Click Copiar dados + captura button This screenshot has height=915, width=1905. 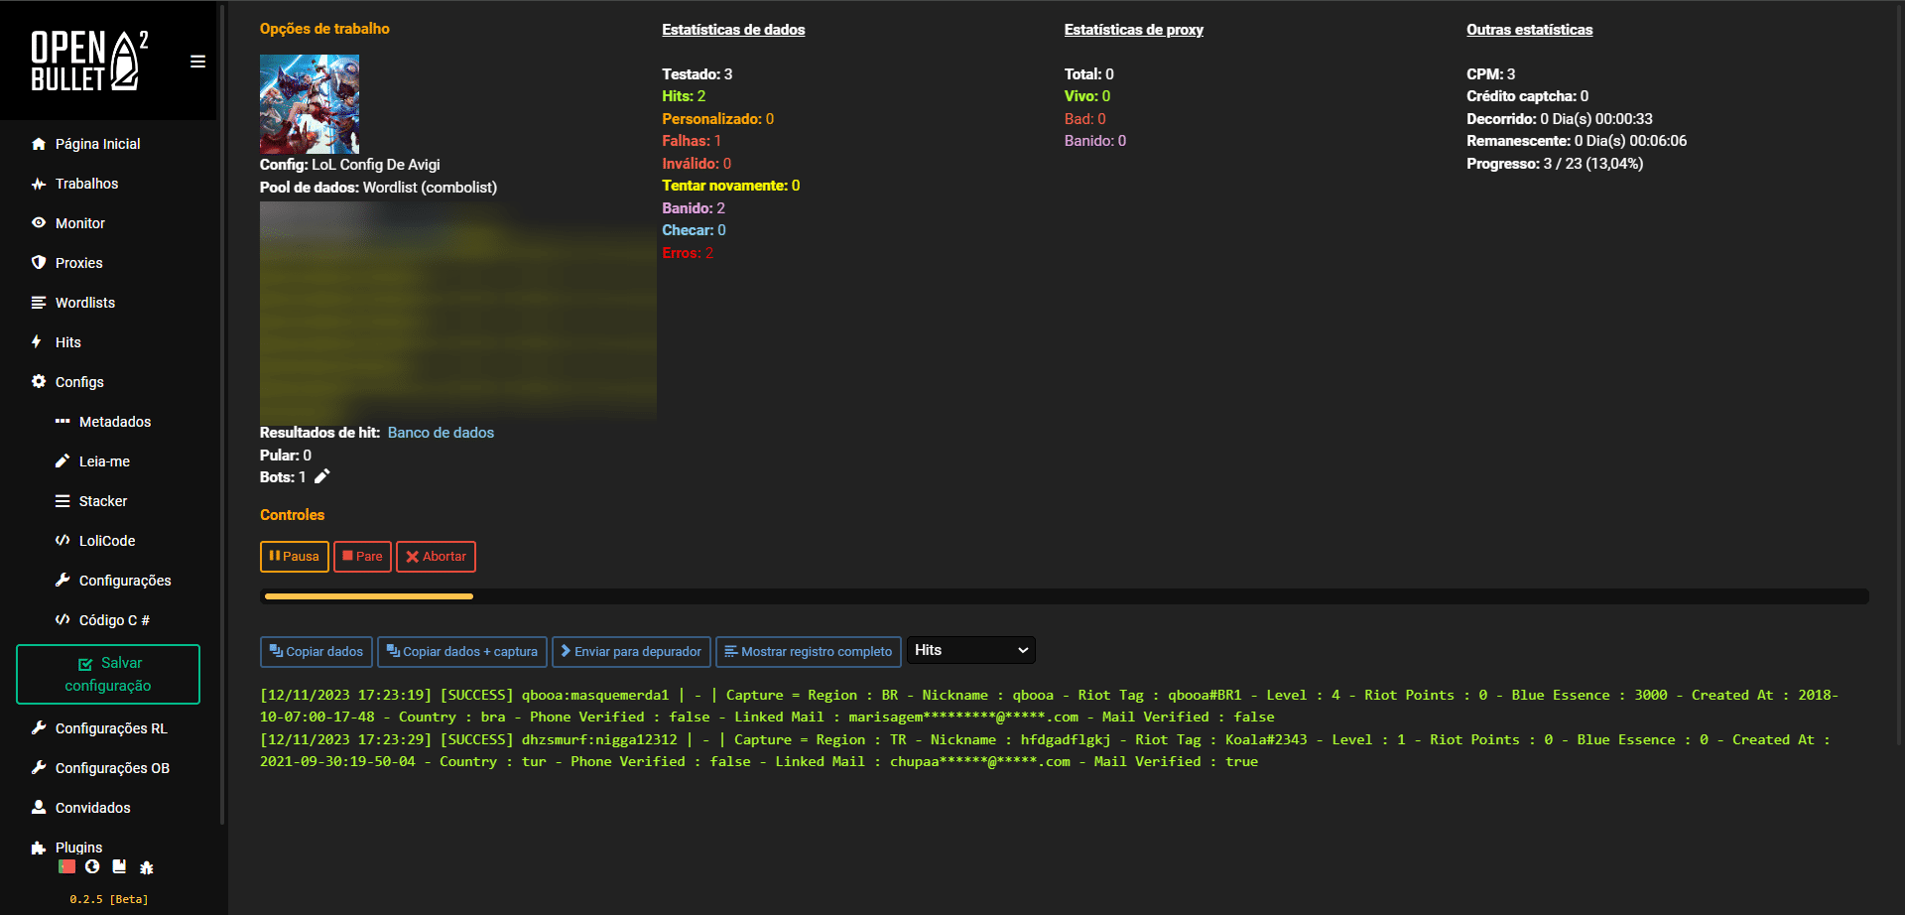click(x=462, y=652)
